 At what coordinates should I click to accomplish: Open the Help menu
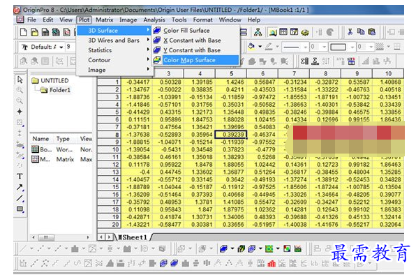254,20
